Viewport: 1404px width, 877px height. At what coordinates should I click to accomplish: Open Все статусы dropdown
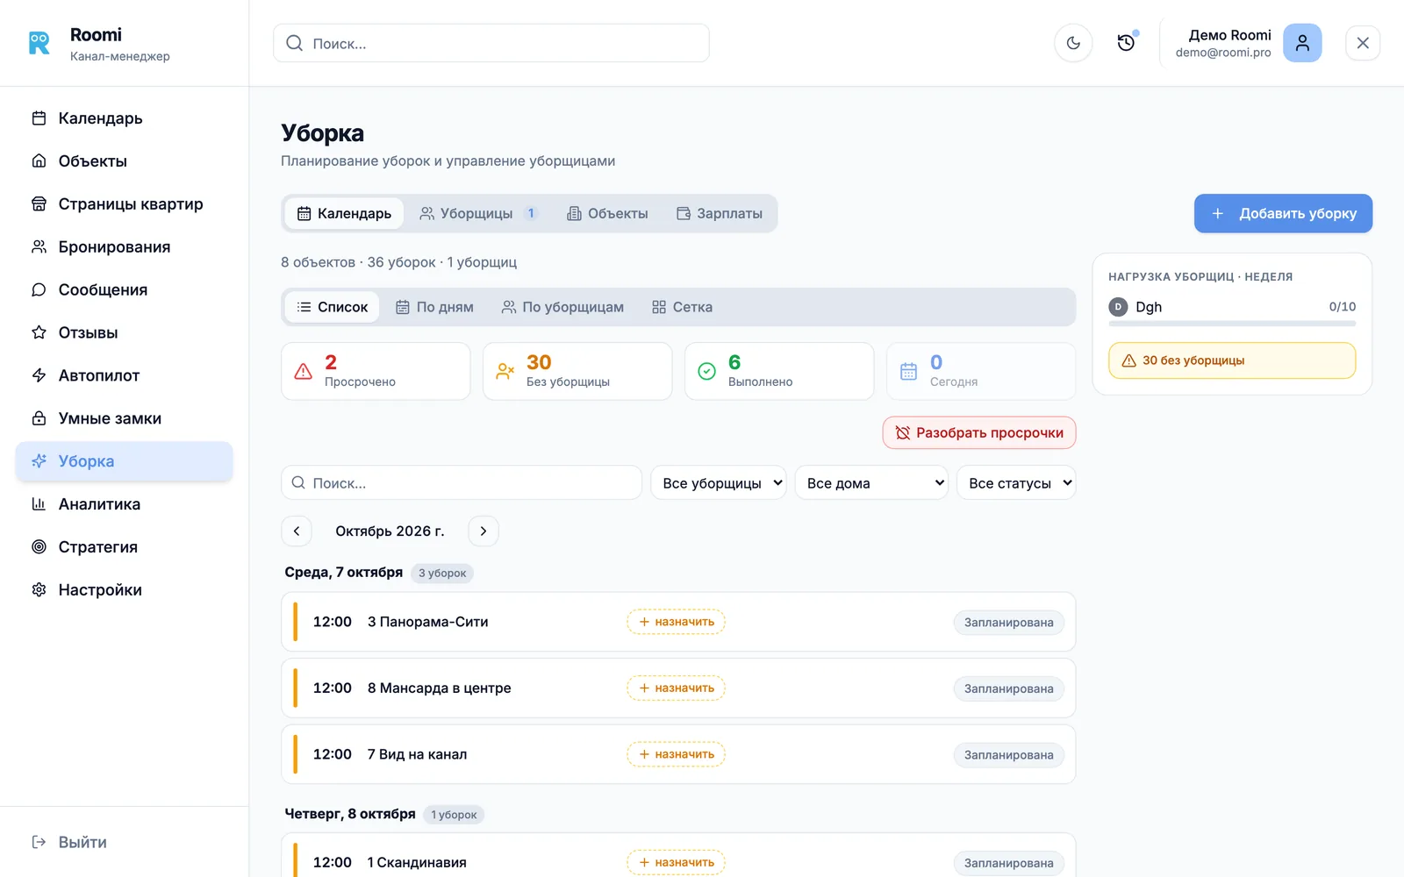[1016, 482]
